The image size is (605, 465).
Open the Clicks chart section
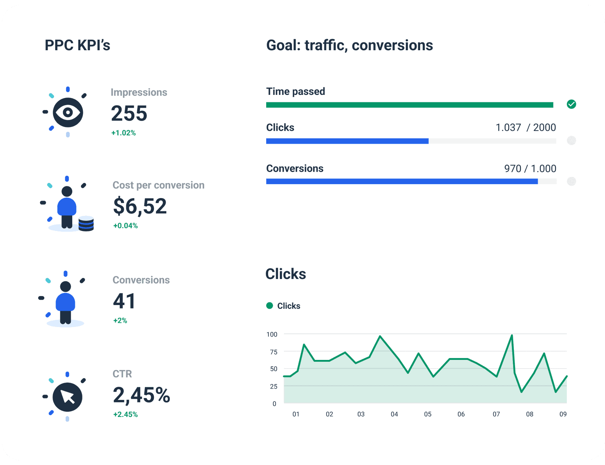coord(286,274)
